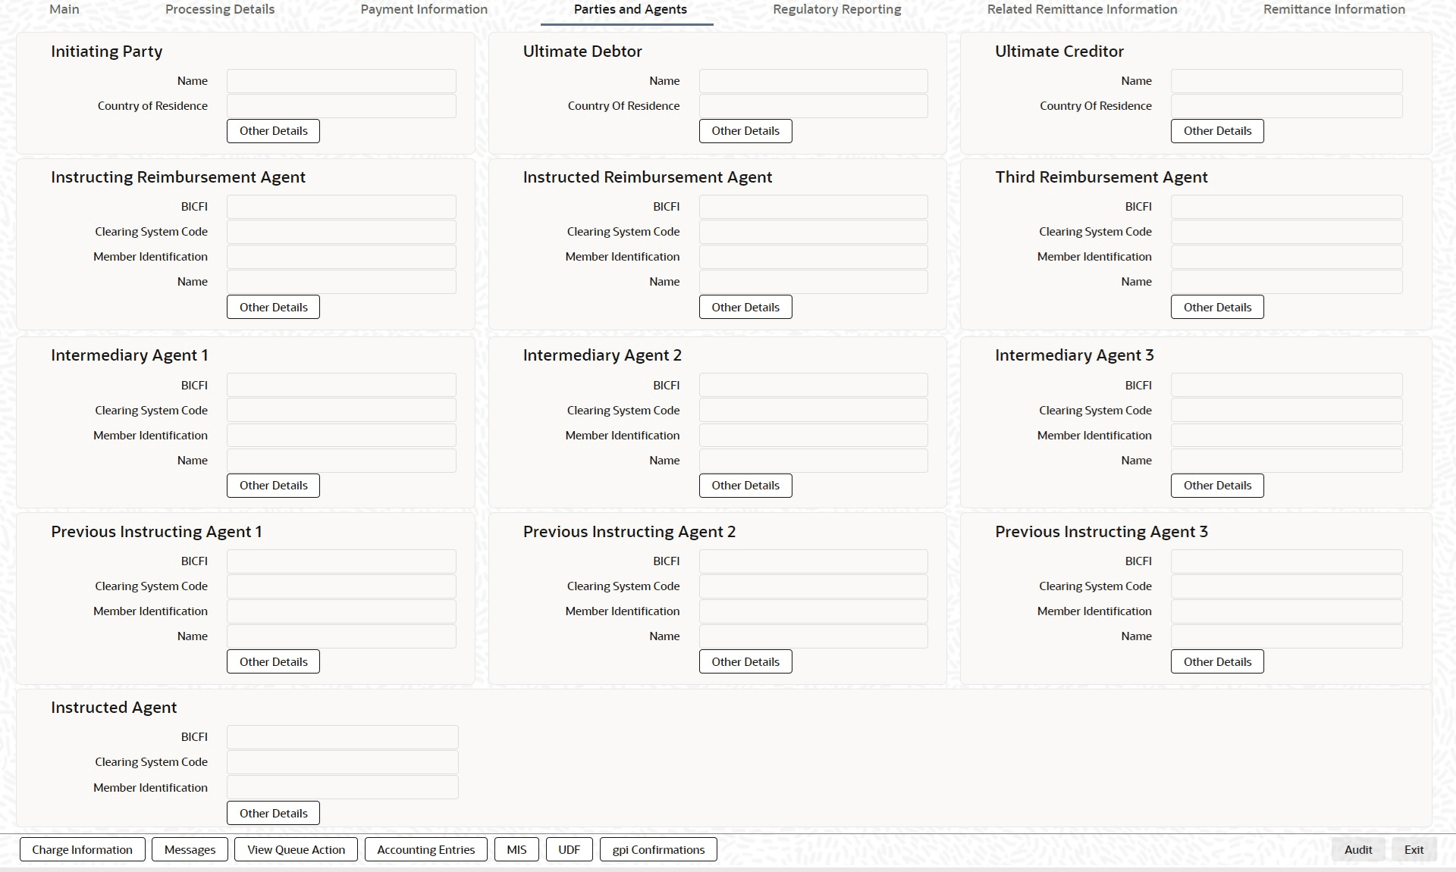This screenshot has width=1456, height=872.
Task: Click the Audit button
Action: pos(1357,849)
